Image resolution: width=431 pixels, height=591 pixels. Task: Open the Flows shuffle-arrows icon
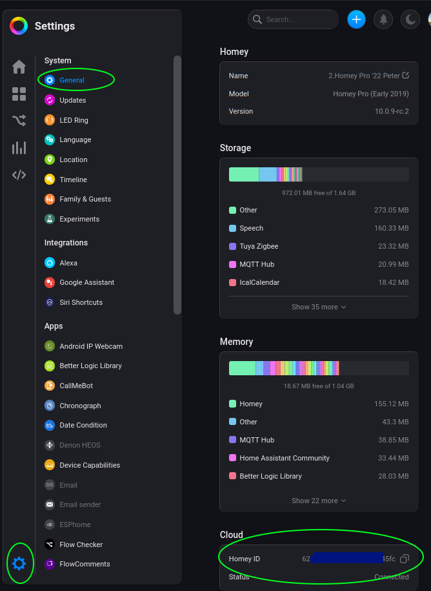tap(19, 120)
